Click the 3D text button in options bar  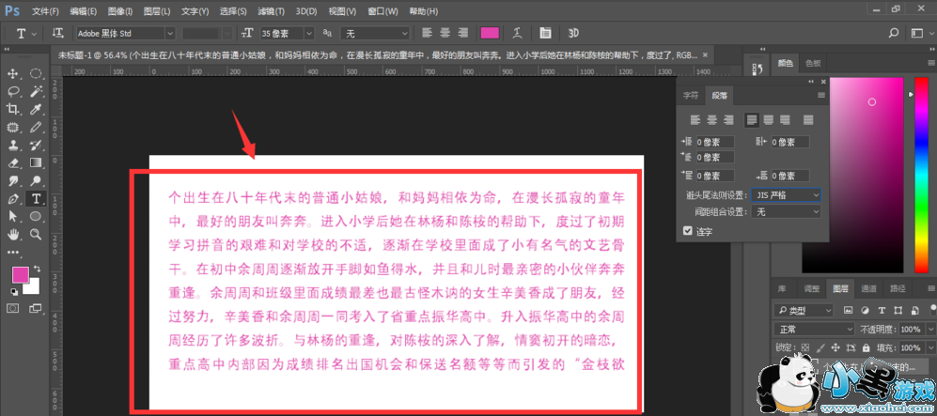pos(573,33)
